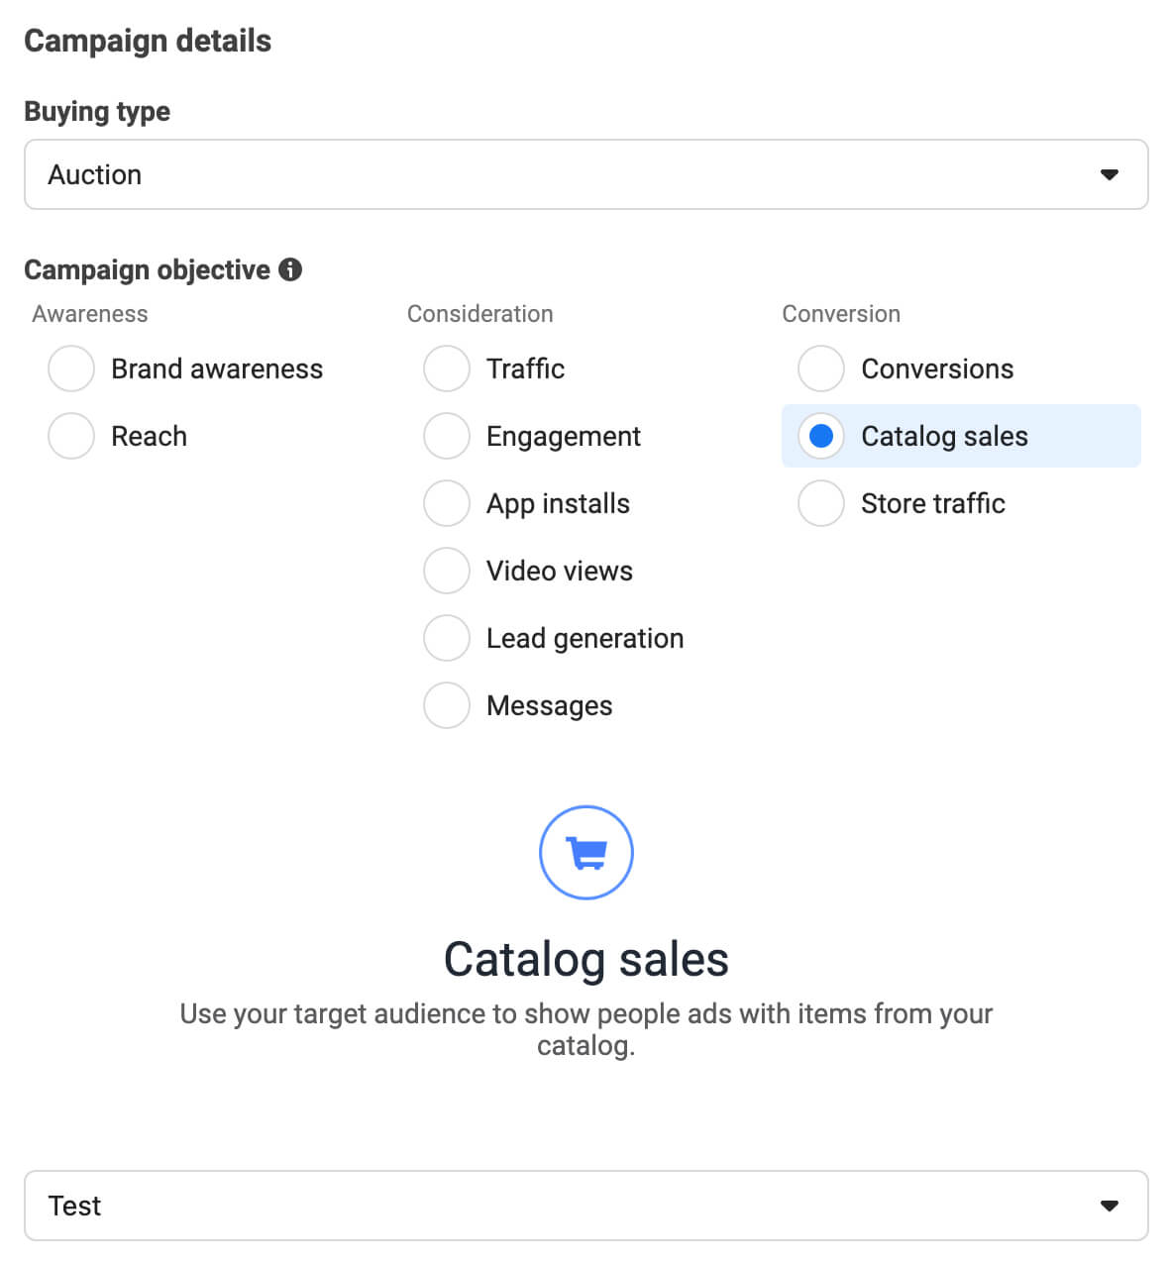Viewport: 1171px width, 1262px height.
Task: Open the Test dropdown at the bottom
Action: [585, 1206]
